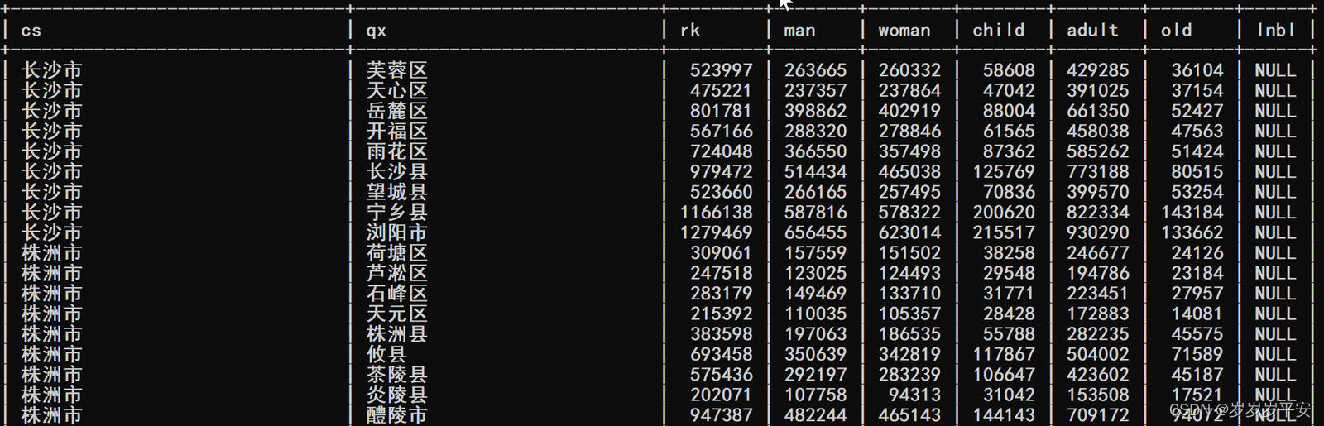Click the 'rk' column header
Screen dimensions: 1324x426
(690, 30)
